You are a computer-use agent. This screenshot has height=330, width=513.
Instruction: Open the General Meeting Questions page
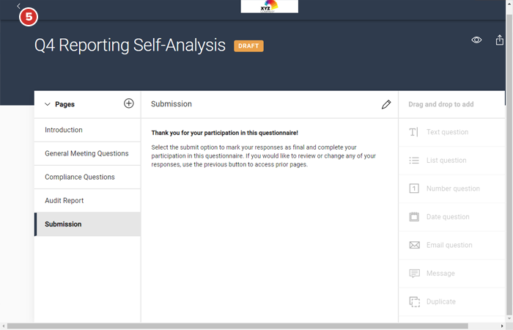tap(86, 153)
